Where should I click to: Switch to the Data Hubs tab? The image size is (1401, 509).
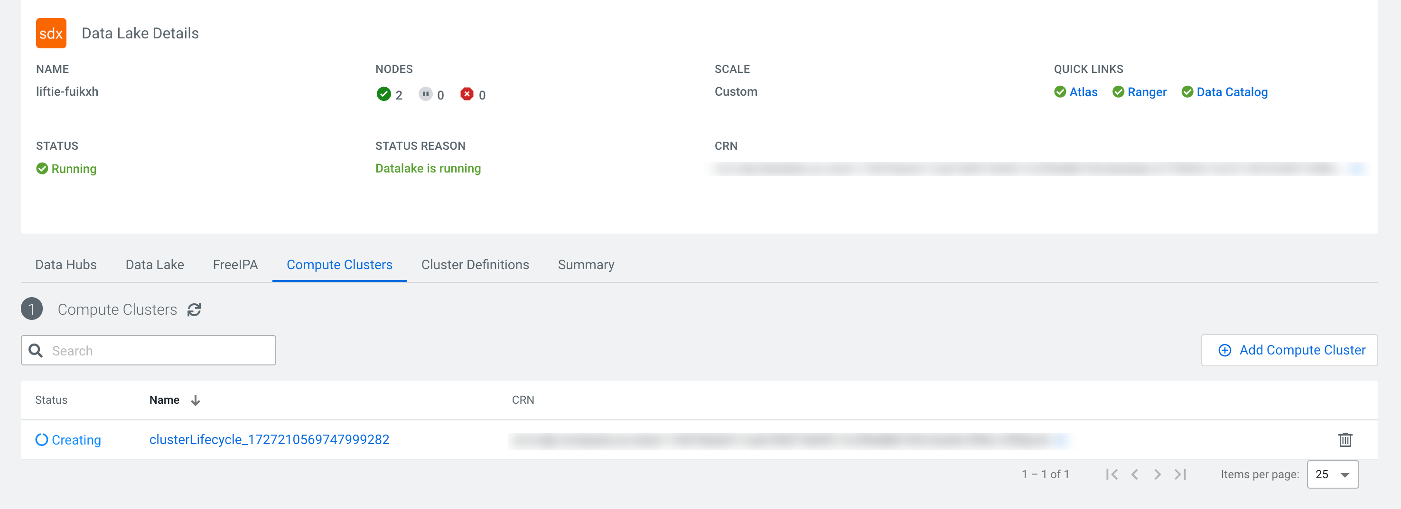click(x=66, y=264)
